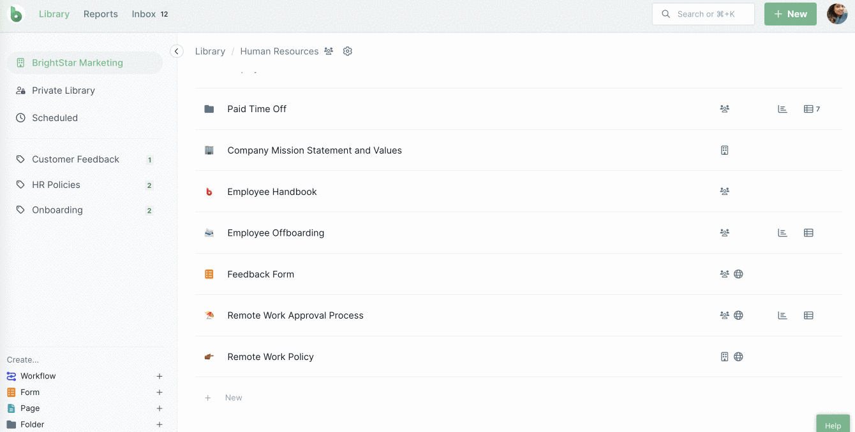Open the Remote Work Policy
This screenshot has width=855, height=432.
point(271,357)
